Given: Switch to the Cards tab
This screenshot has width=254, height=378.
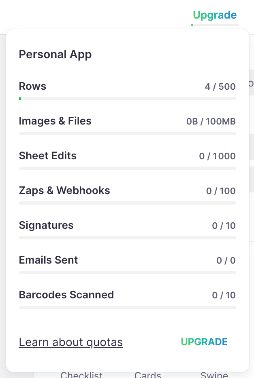Looking at the screenshot, I should [147, 374].
